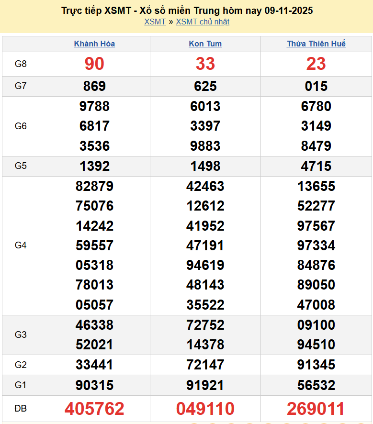Select G3 number 09100
Viewport: 373px width, 424px height.
tap(316, 325)
